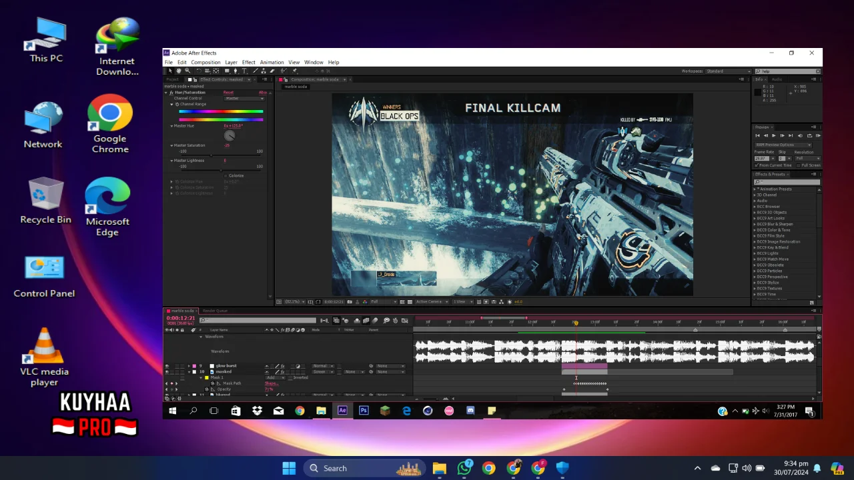This screenshot has width=854, height=480.
Task: Click Play in the Preview panel
Action: (x=774, y=135)
